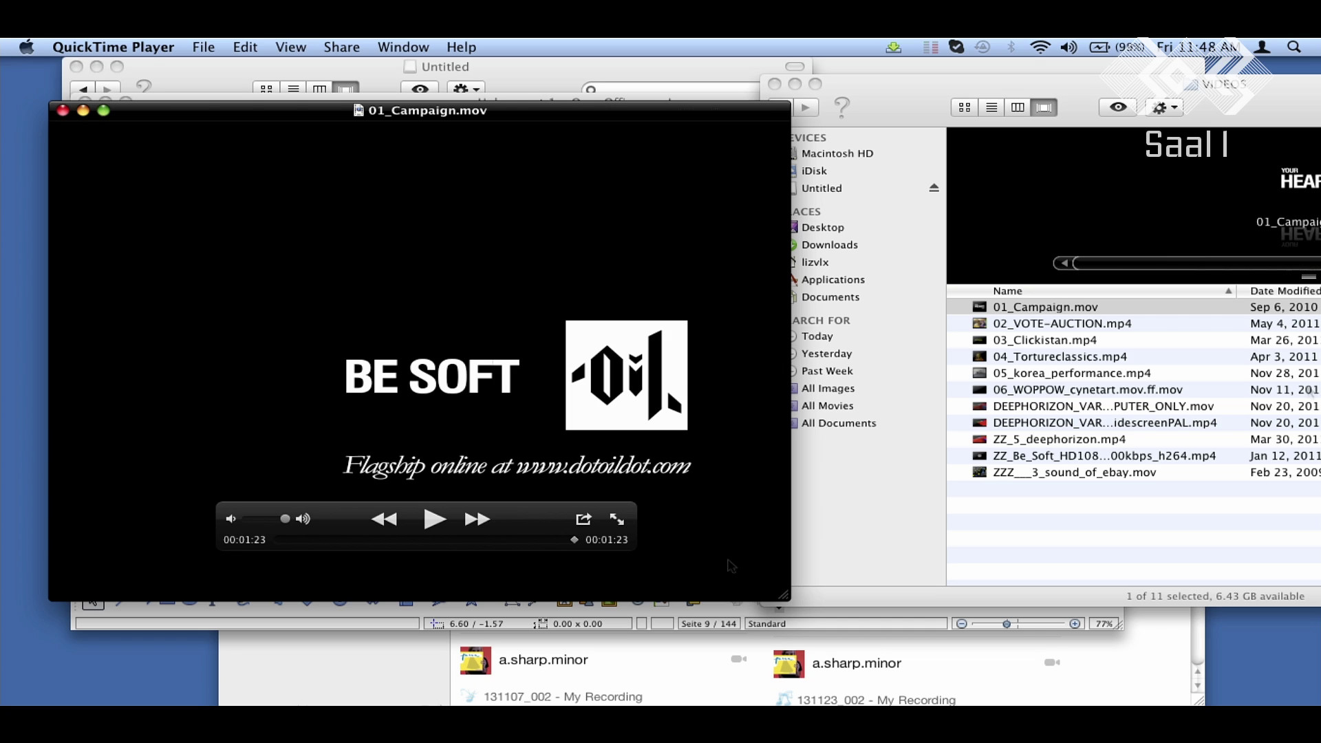Switch Finder to list view
The image size is (1321, 743).
point(991,107)
